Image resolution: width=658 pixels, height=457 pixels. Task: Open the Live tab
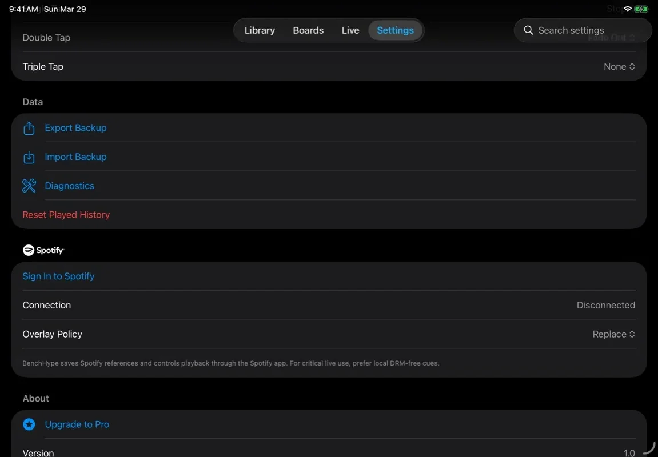coord(350,30)
